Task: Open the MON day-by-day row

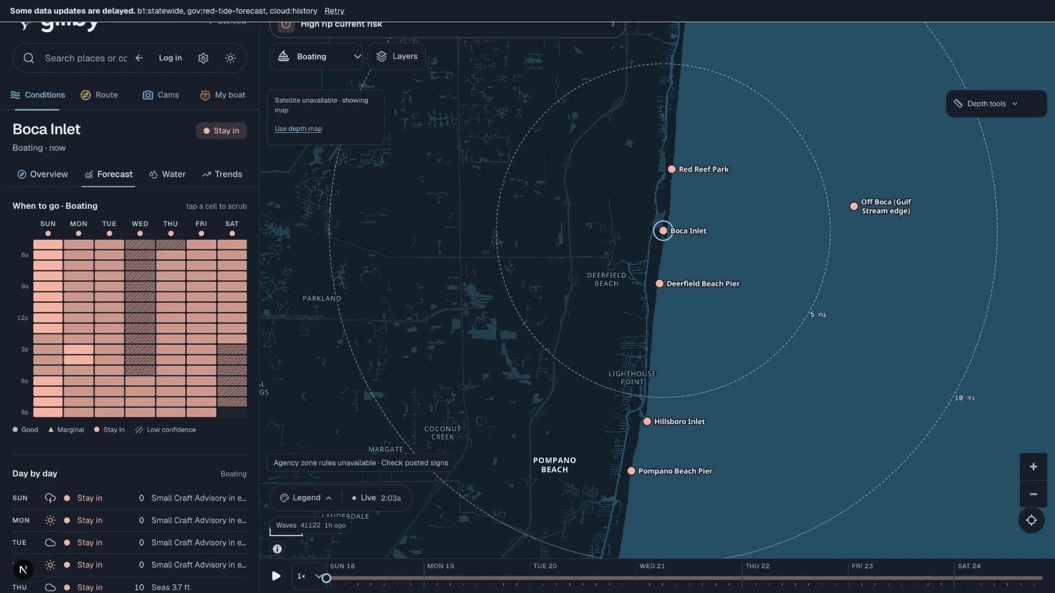Action: [x=129, y=520]
